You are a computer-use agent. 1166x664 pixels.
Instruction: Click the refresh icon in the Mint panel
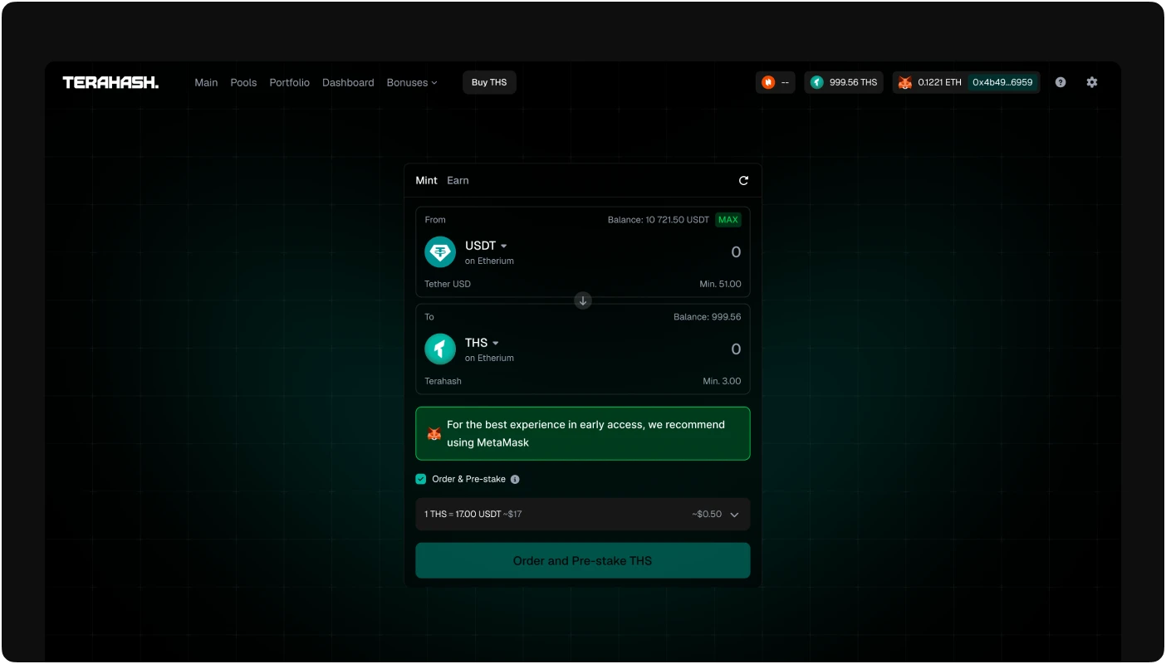pyautogui.click(x=743, y=180)
